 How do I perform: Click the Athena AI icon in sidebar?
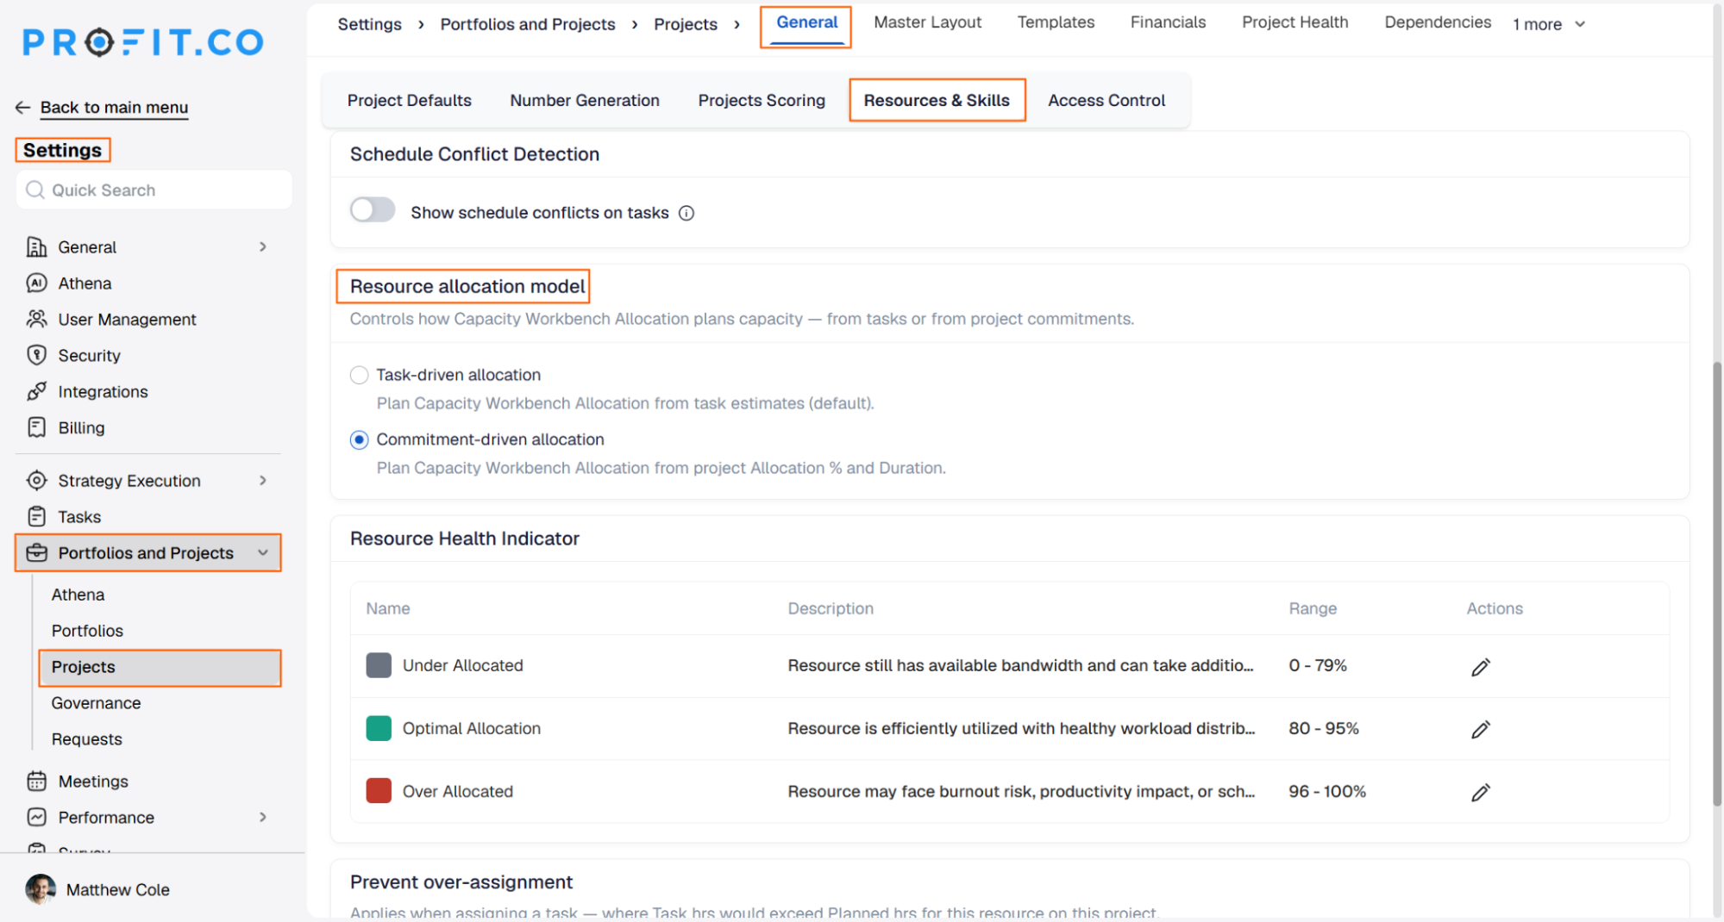click(36, 283)
